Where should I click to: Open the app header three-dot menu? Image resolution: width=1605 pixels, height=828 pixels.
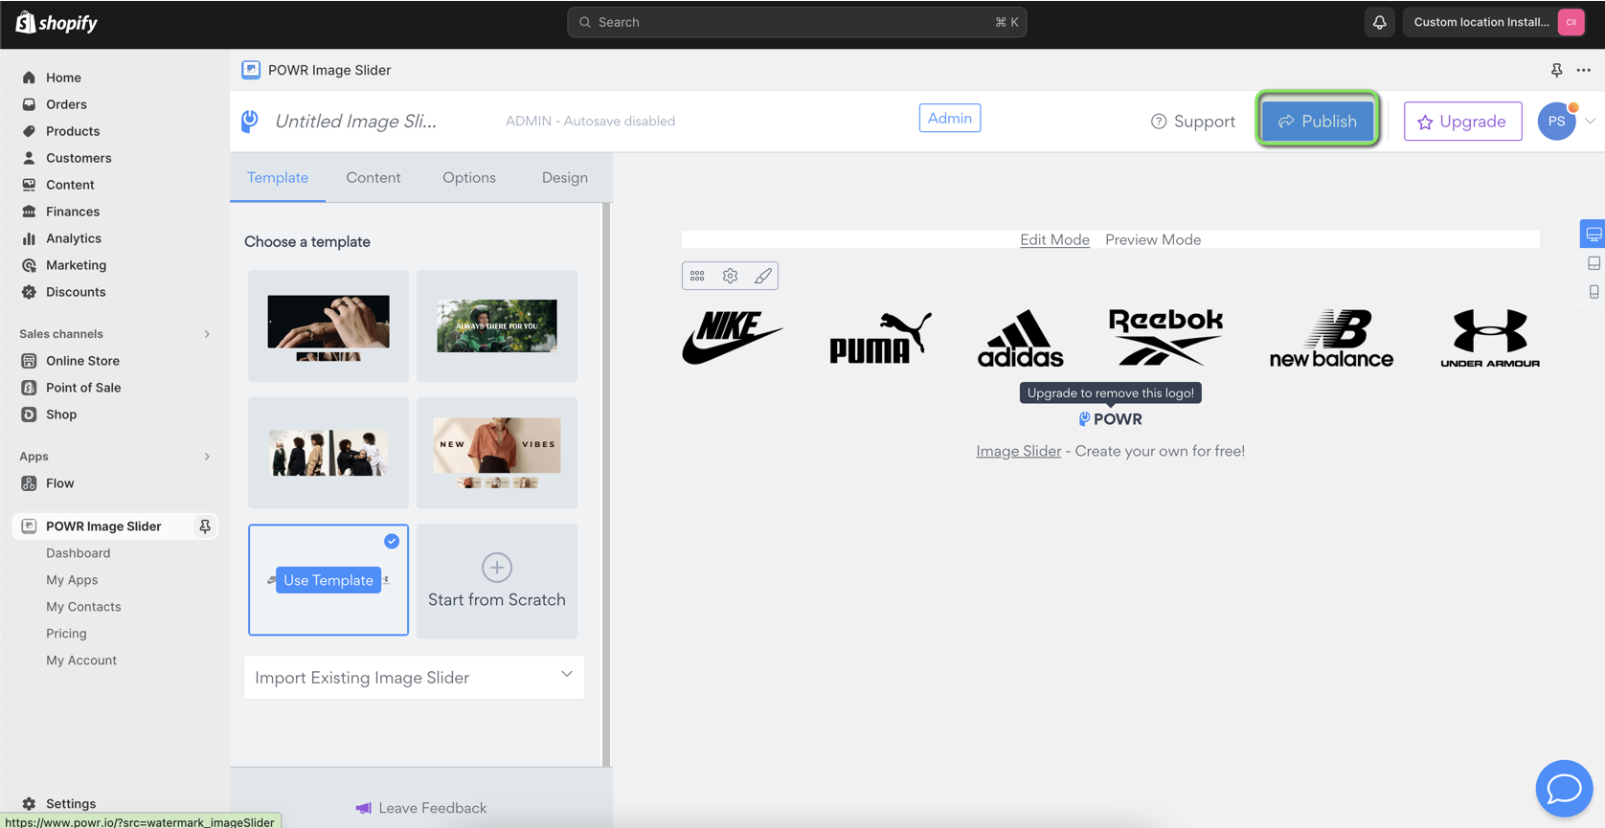(x=1584, y=70)
